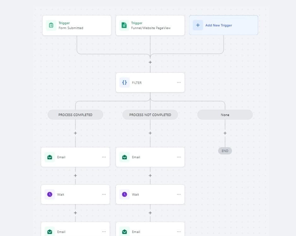The image size is (296, 236).
Task: Open first Email action in PROCESS NOT COMPLETED branch
Action: point(150,157)
